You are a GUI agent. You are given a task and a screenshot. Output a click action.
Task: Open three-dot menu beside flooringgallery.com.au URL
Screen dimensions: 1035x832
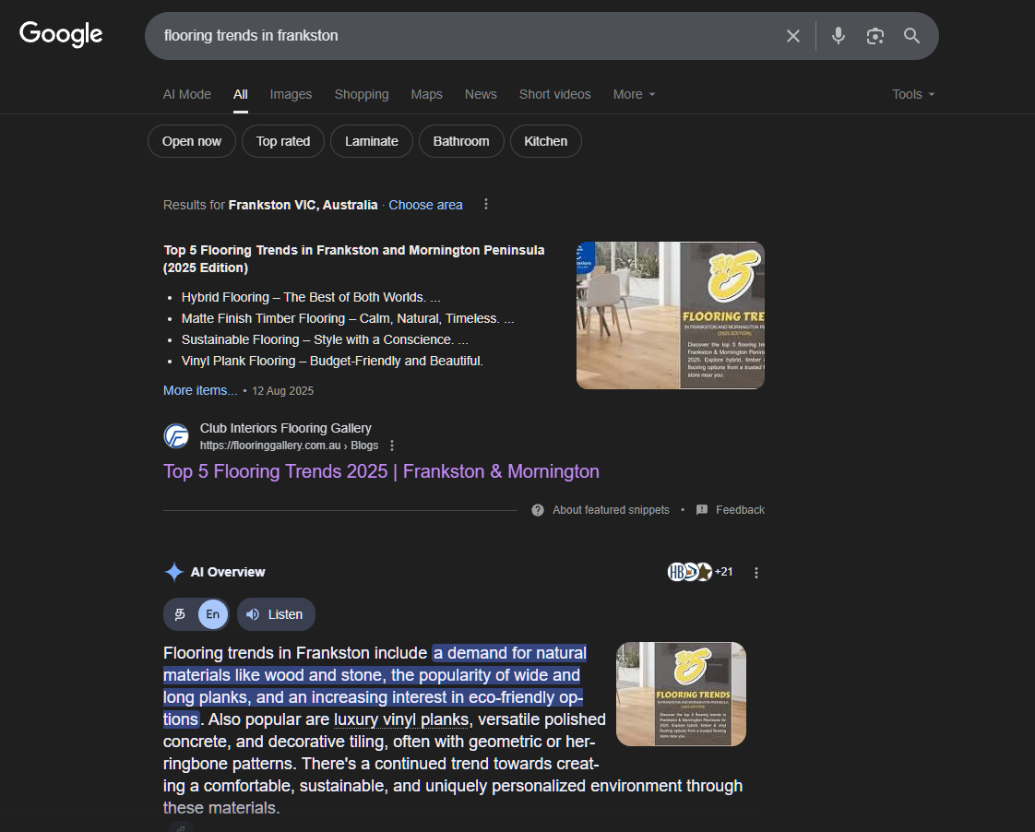[x=392, y=446]
